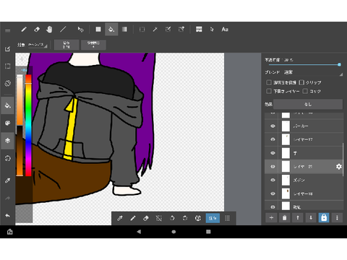Select the Text tool Aa

click(x=225, y=30)
